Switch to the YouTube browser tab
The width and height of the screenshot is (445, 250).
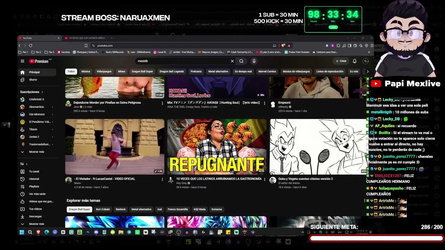tap(39, 38)
